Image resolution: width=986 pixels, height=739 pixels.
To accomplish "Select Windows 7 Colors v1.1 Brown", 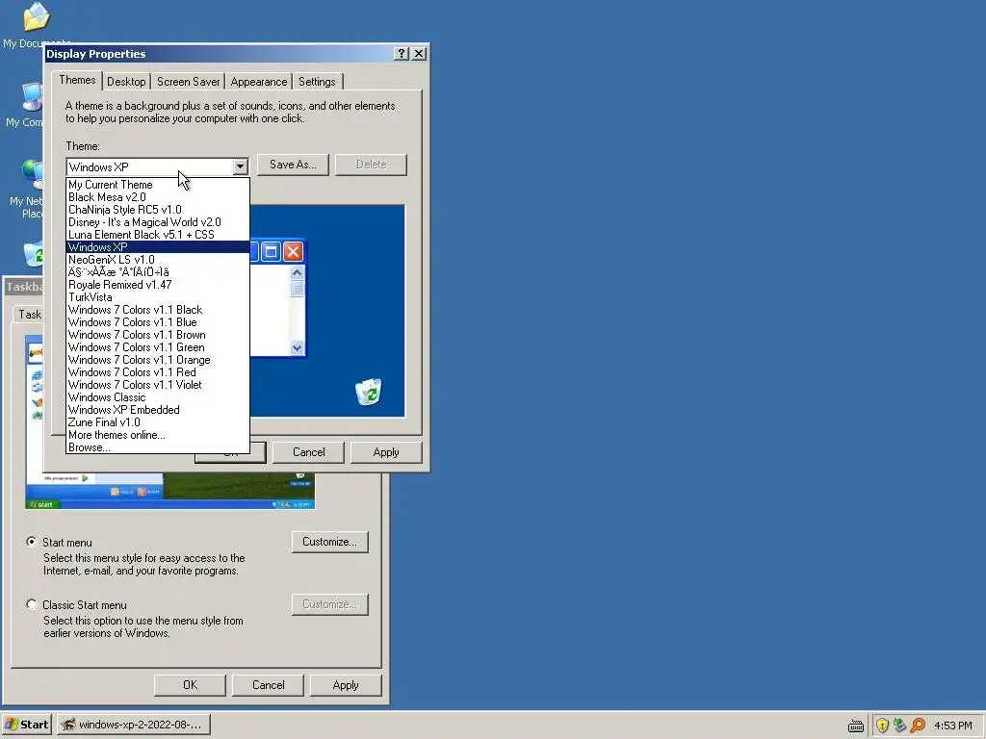I will [x=158, y=335].
